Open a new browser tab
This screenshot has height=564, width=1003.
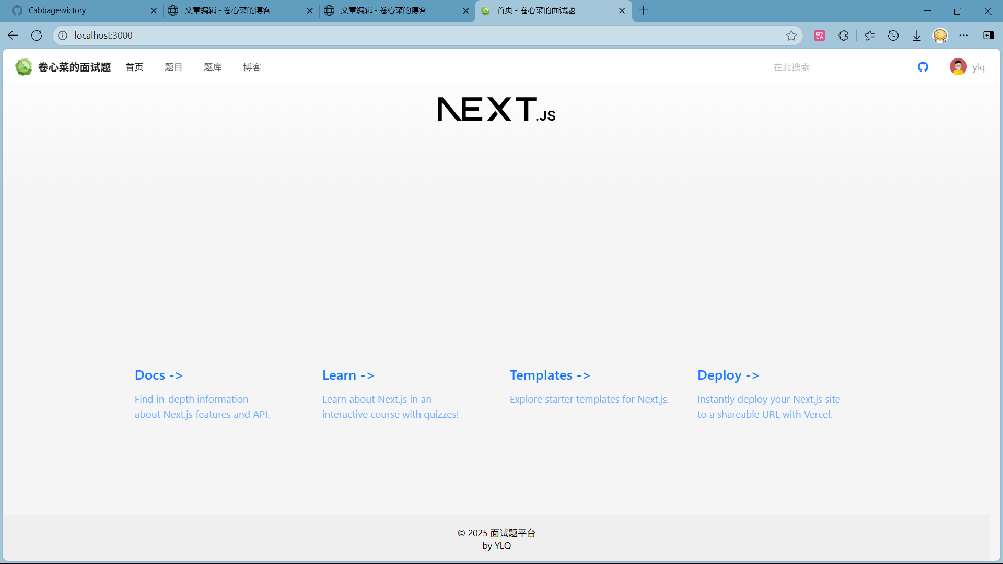coord(644,10)
